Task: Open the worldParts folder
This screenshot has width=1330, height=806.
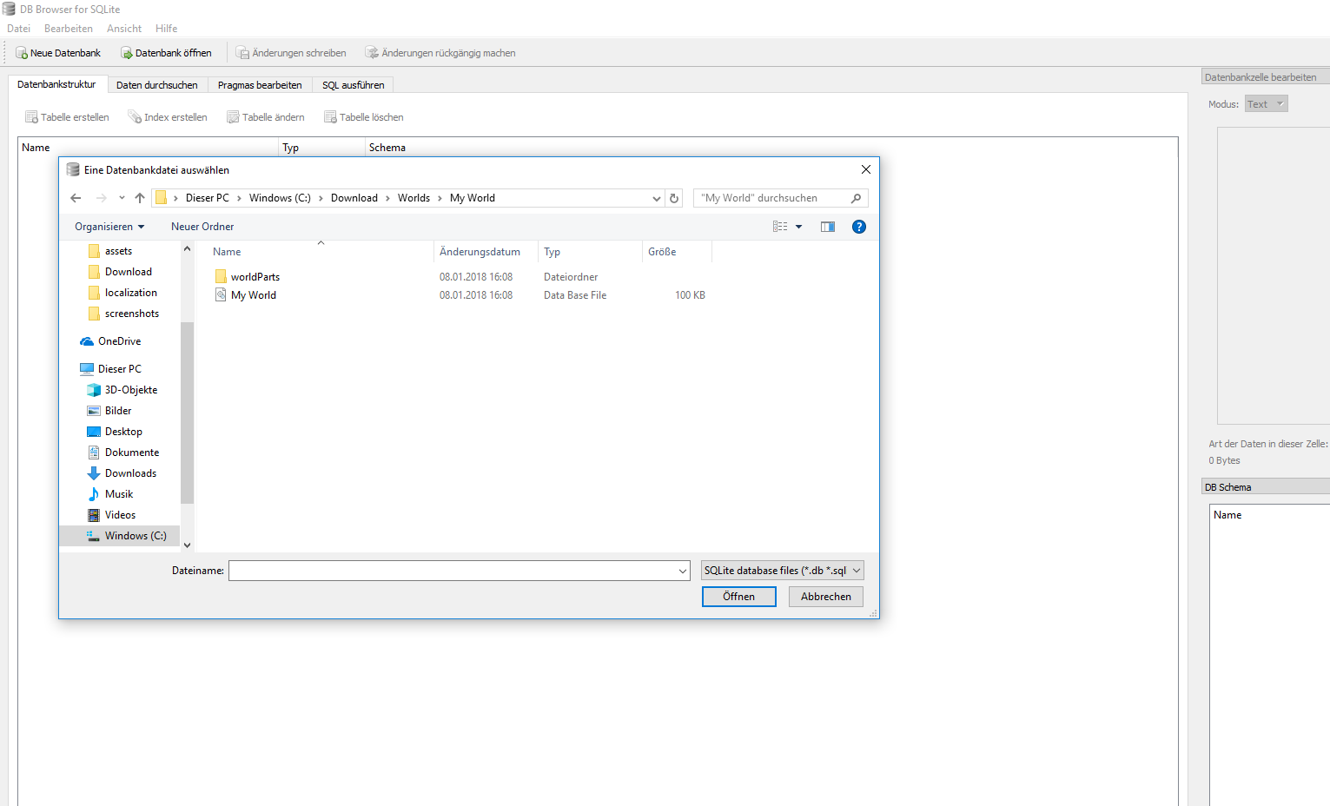Action: 255,277
